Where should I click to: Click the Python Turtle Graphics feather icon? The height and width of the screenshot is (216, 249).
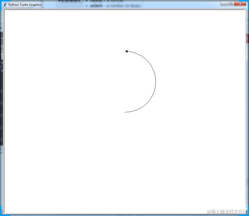5,5
